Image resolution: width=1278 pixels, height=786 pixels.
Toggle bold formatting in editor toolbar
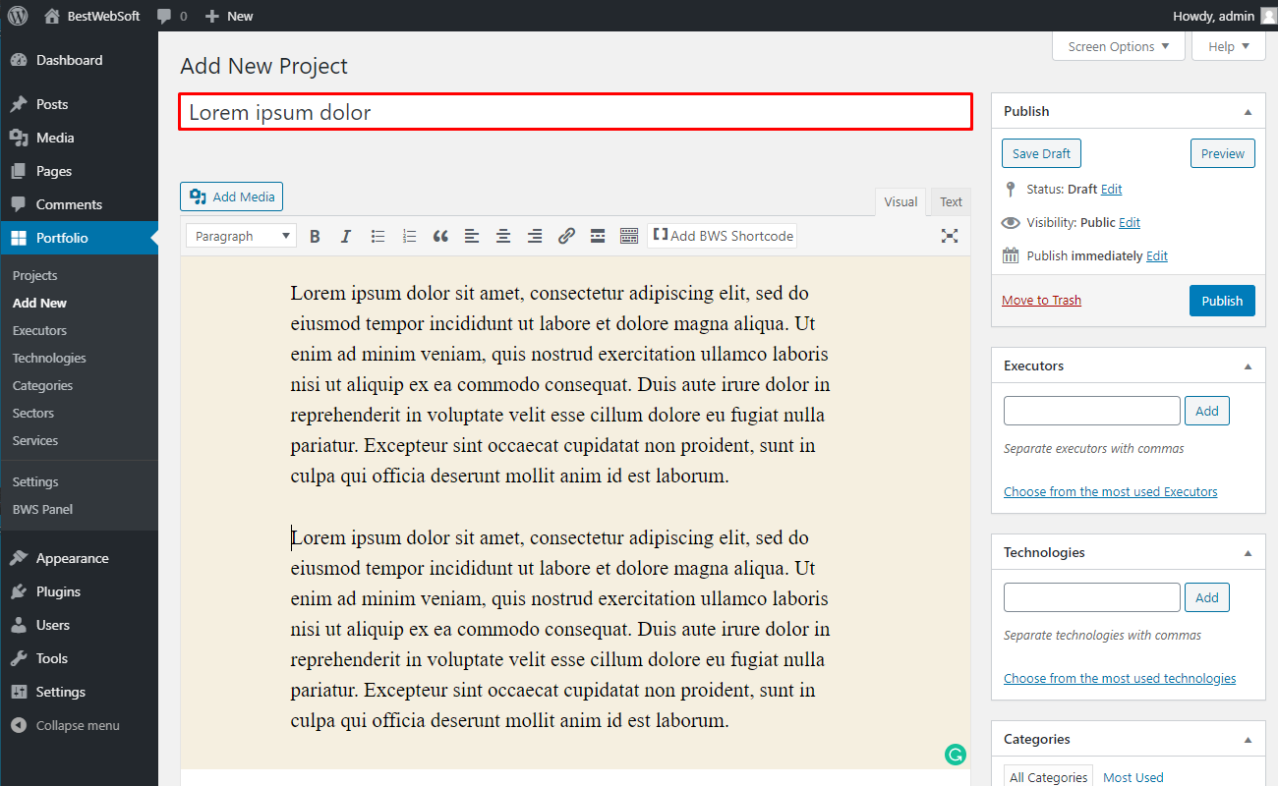click(x=315, y=236)
